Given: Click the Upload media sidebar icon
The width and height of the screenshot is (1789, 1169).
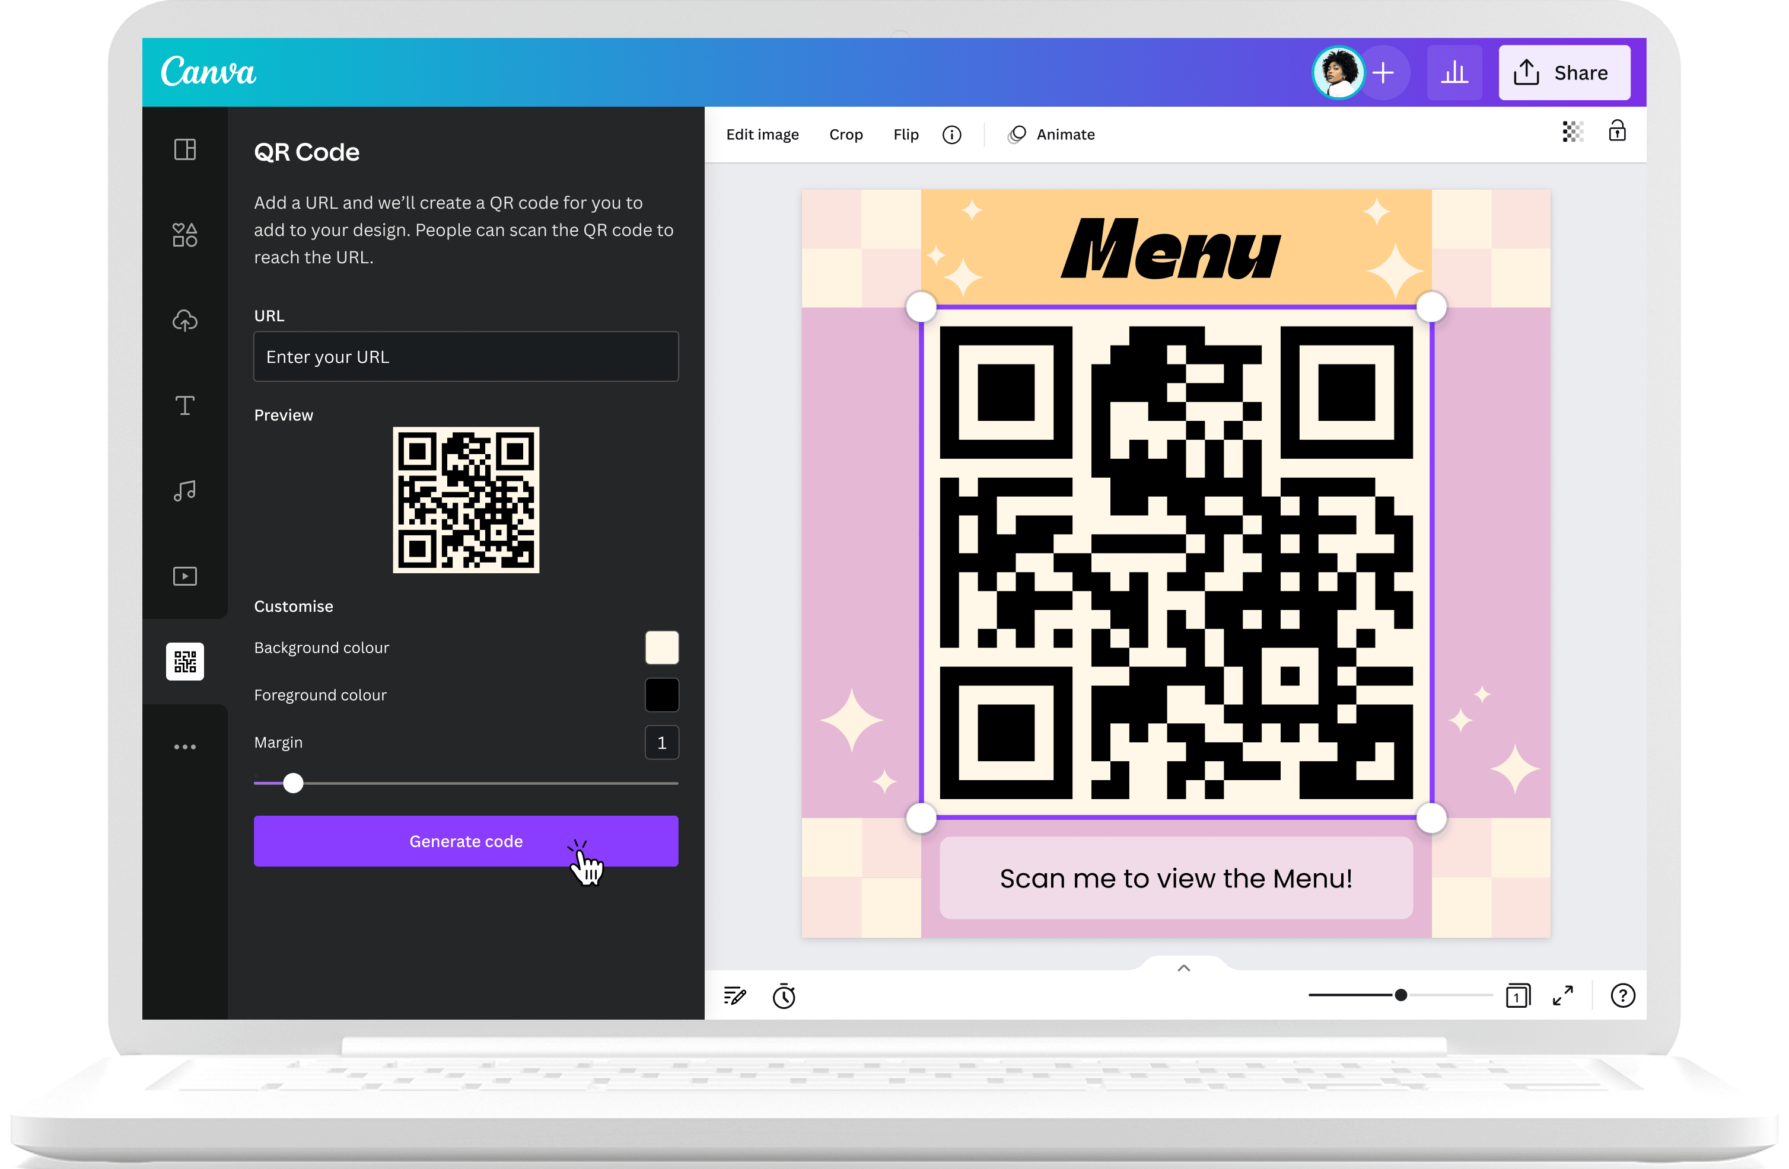Looking at the screenshot, I should tap(183, 320).
